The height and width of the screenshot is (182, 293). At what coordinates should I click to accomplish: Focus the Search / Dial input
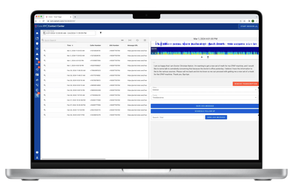(177, 118)
